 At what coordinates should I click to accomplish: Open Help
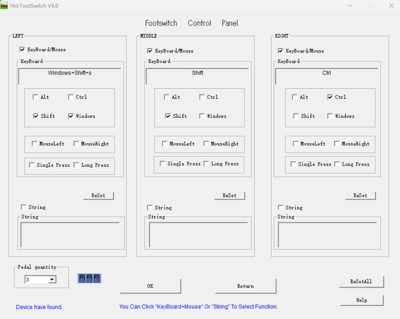[361, 300]
